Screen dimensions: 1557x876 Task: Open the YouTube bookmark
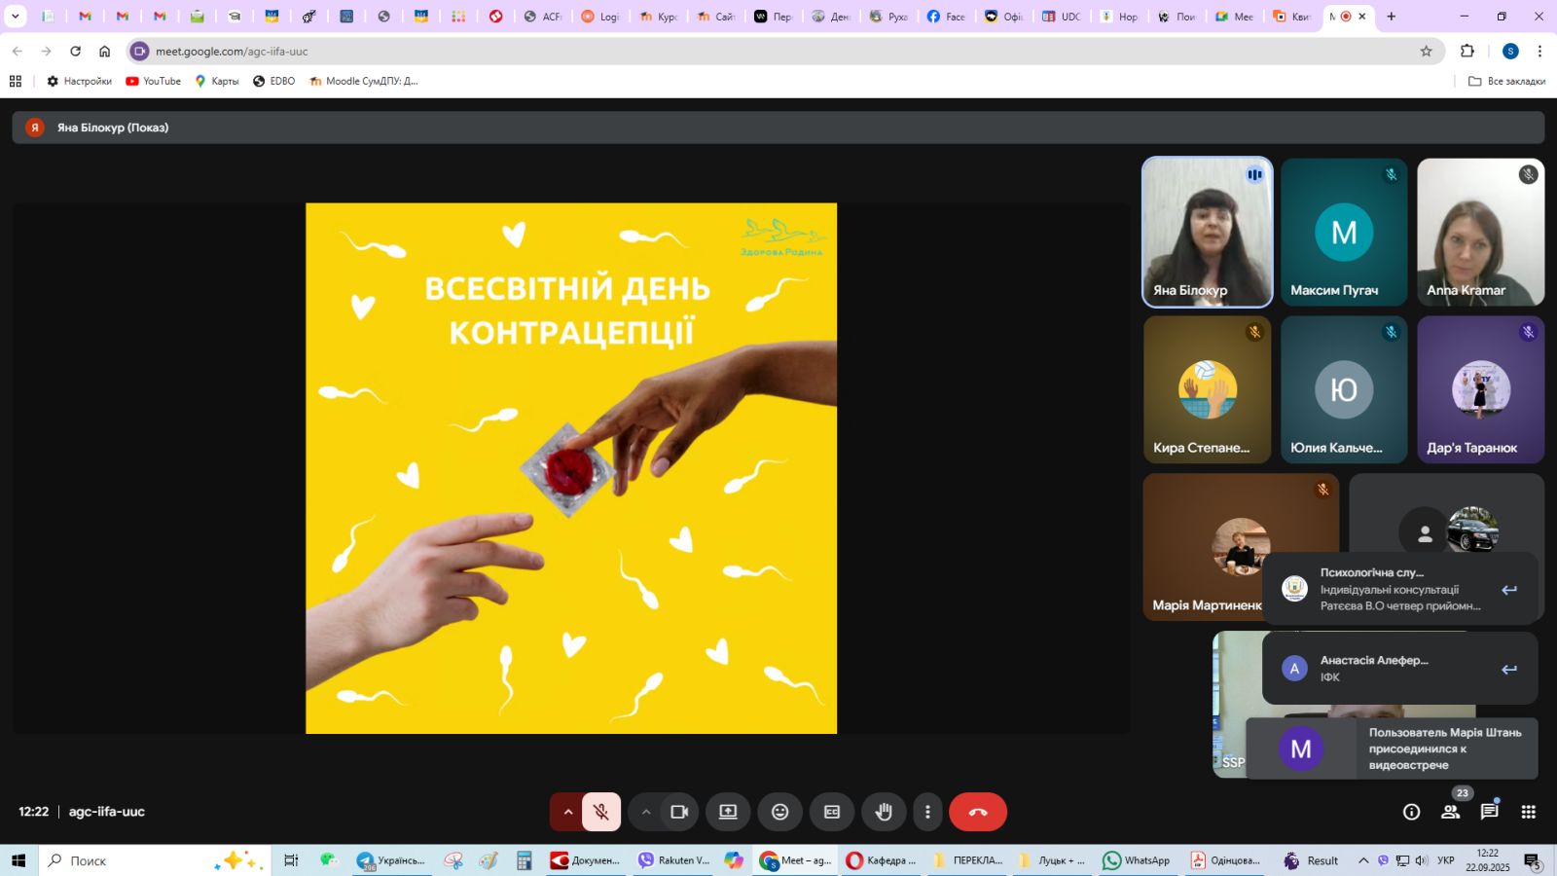point(154,81)
